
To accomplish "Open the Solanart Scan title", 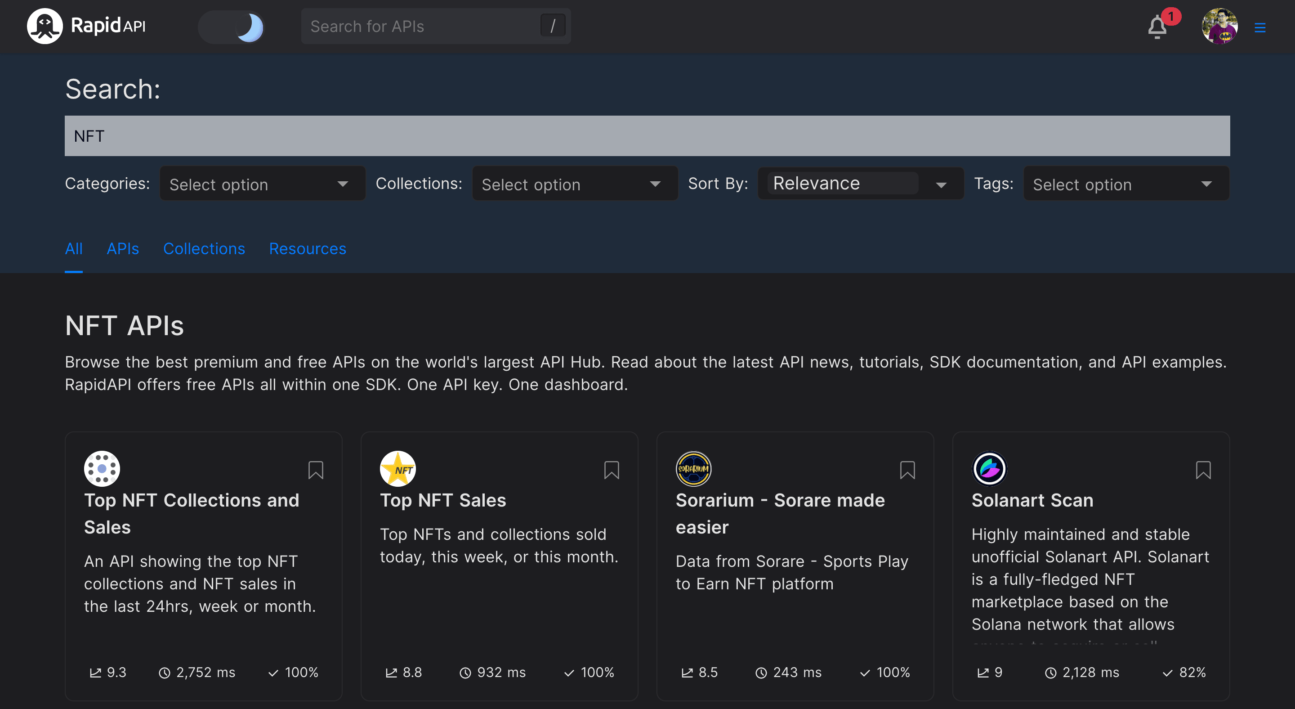I will [1032, 500].
